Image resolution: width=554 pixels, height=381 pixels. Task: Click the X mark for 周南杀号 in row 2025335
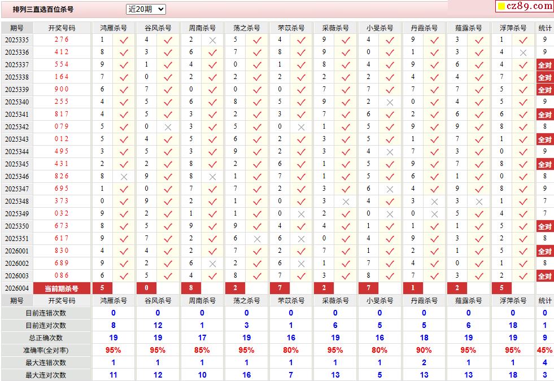[x=212, y=40]
